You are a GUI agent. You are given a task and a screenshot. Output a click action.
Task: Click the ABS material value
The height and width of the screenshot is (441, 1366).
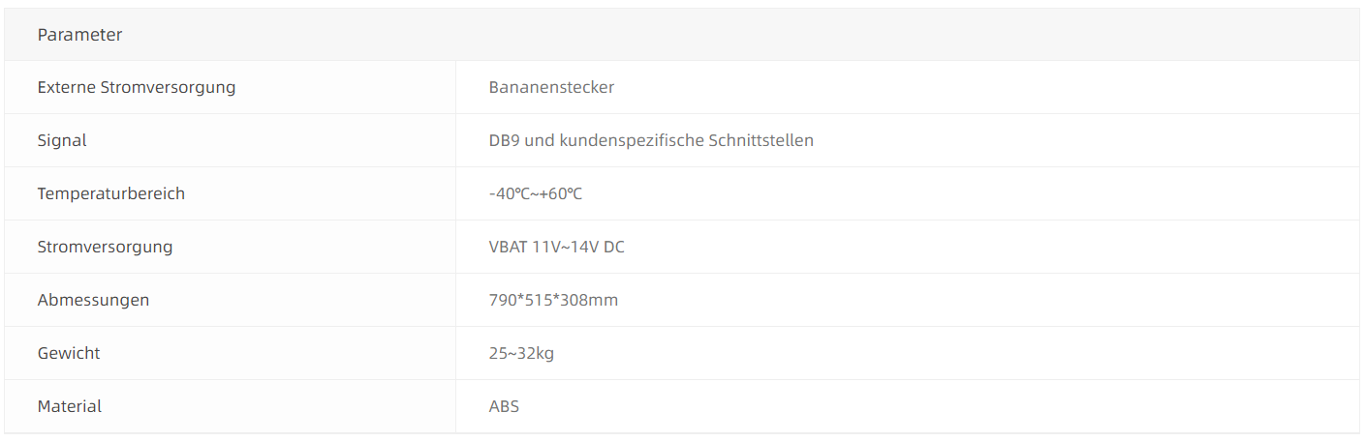(504, 406)
